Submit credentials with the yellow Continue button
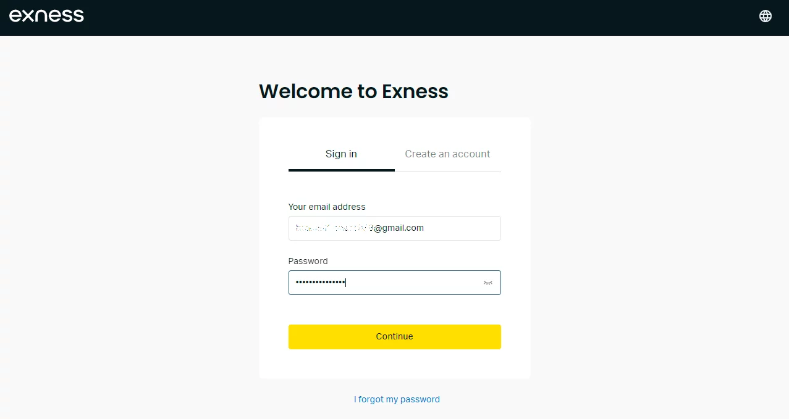Image resolution: width=789 pixels, height=419 pixels. (x=394, y=336)
